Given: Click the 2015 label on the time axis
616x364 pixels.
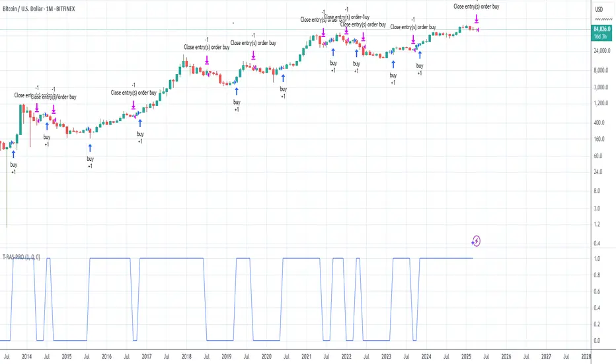Looking at the screenshot, I should [67, 357].
